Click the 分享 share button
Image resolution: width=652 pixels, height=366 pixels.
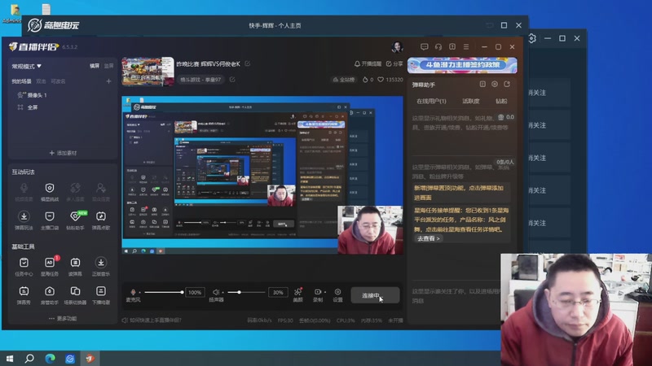(x=394, y=63)
